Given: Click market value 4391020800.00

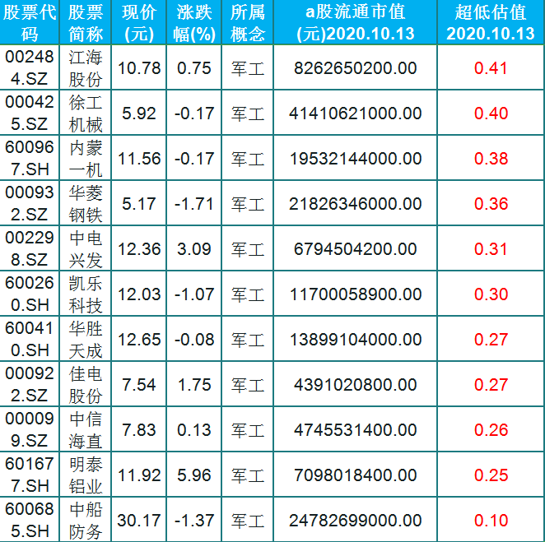Looking at the screenshot, I should pos(355,385).
